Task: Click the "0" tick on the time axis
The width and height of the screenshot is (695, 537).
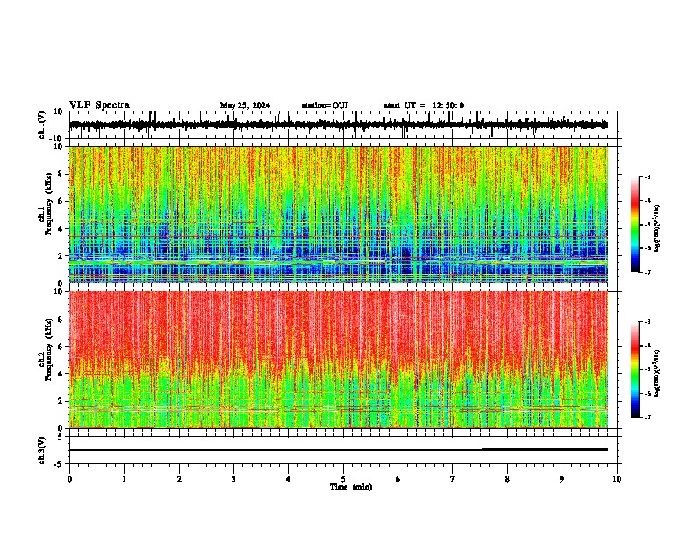Action: point(69,479)
